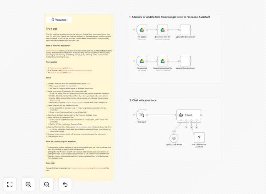Image resolution: width=266 pixels, height=194 pixels.
Task: Add another Tool via the AI Agent plus connector
Action: (191, 127)
